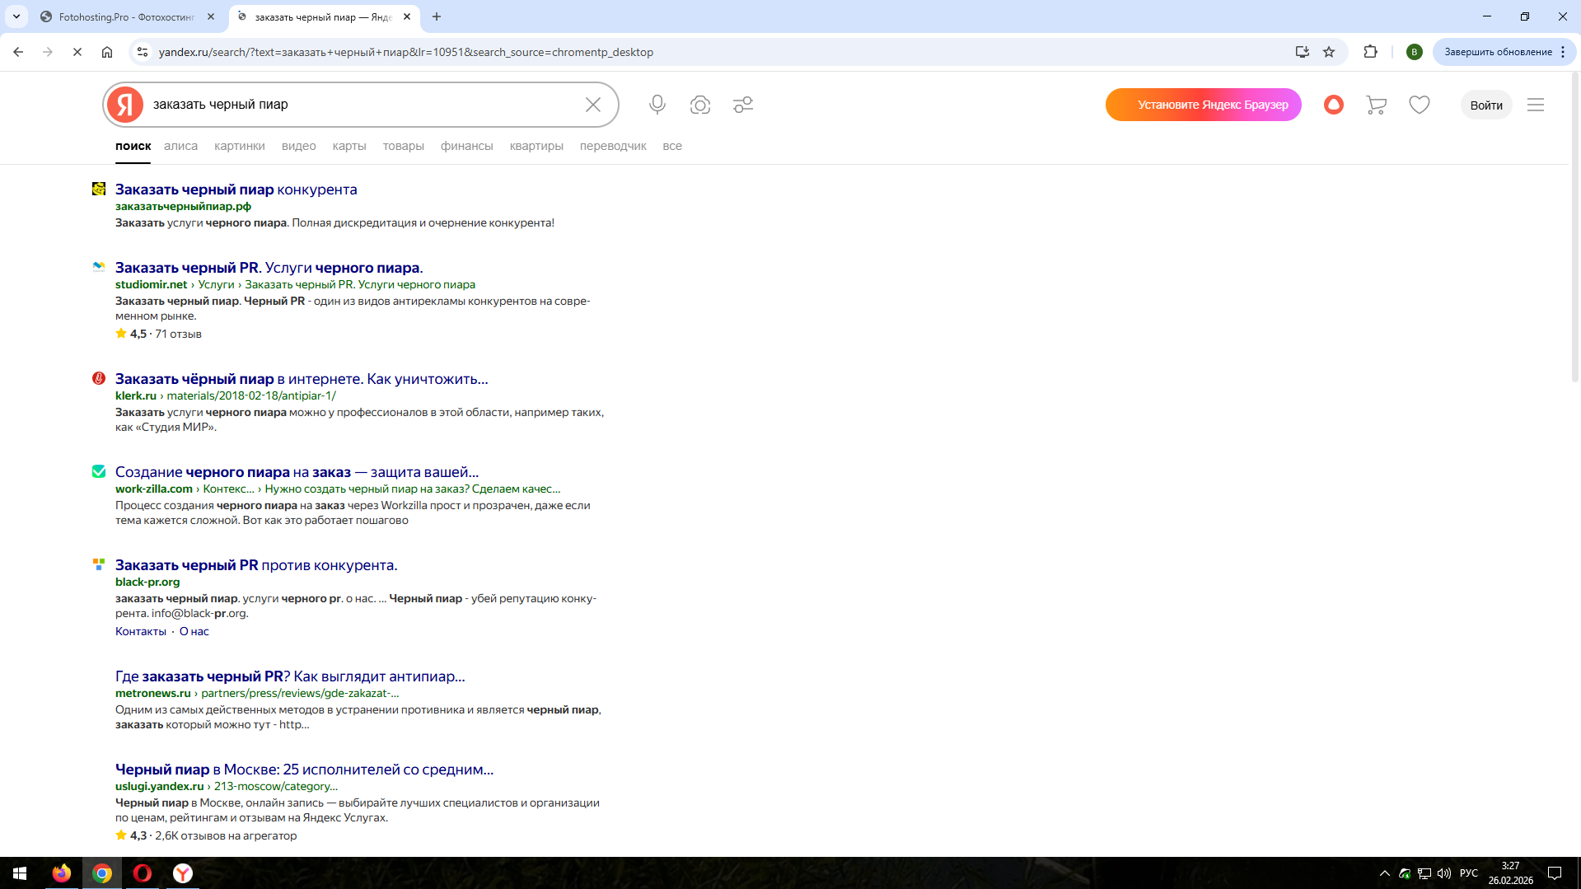Click 'Завершить обновление' Chrome button
Image resolution: width=1581 pixels, height=889 pixels.
pyautogui.click(x=1504, y=52)
